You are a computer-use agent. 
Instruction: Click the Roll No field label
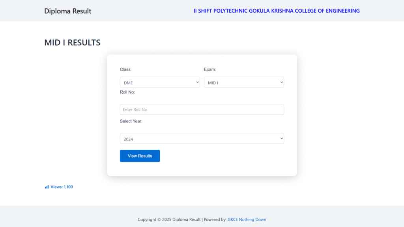point(127,92)
